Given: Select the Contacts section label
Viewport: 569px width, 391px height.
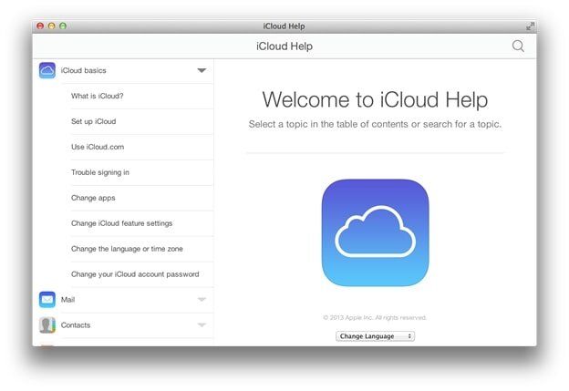Looking at the screenshot, I should (x=76, y=325).
